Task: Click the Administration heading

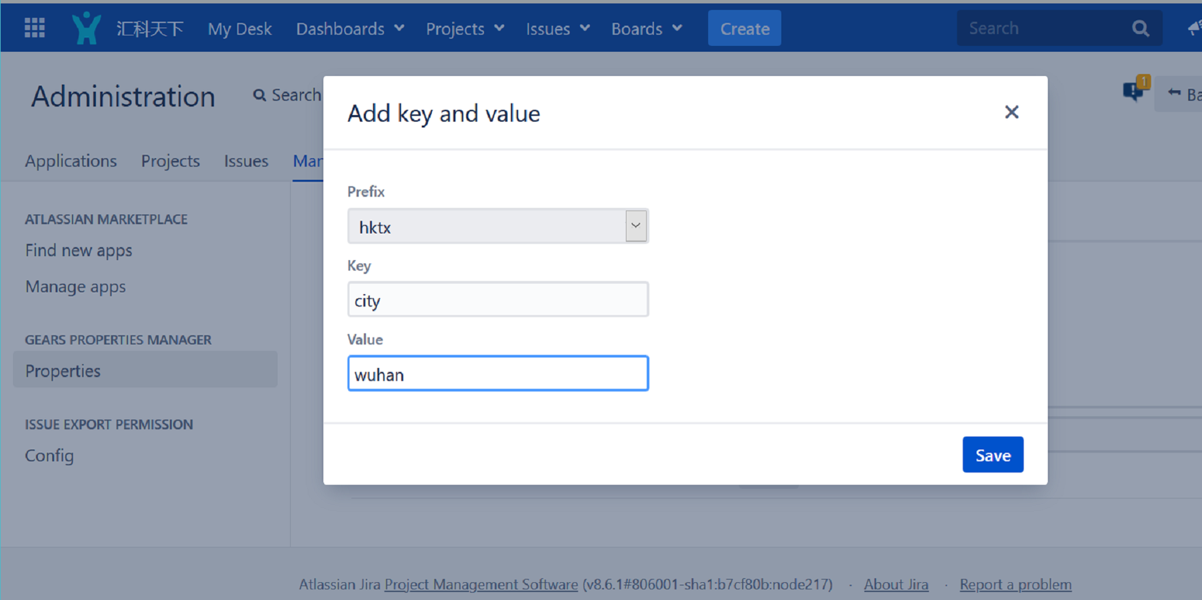Action: click(123, 97)
